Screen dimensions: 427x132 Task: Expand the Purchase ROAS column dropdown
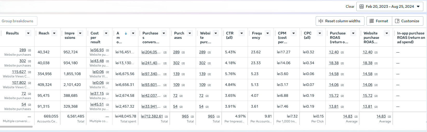pos(353,33)
